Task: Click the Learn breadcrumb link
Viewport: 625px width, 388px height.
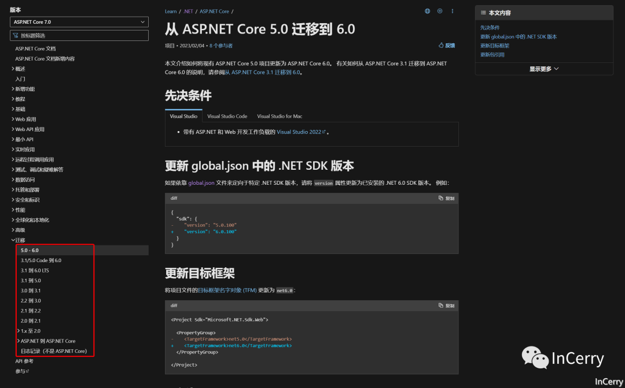Action: pyautogui.click(x=171, y=12)
